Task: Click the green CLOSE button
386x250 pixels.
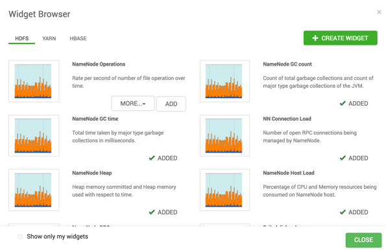Action: click(363, 240)
